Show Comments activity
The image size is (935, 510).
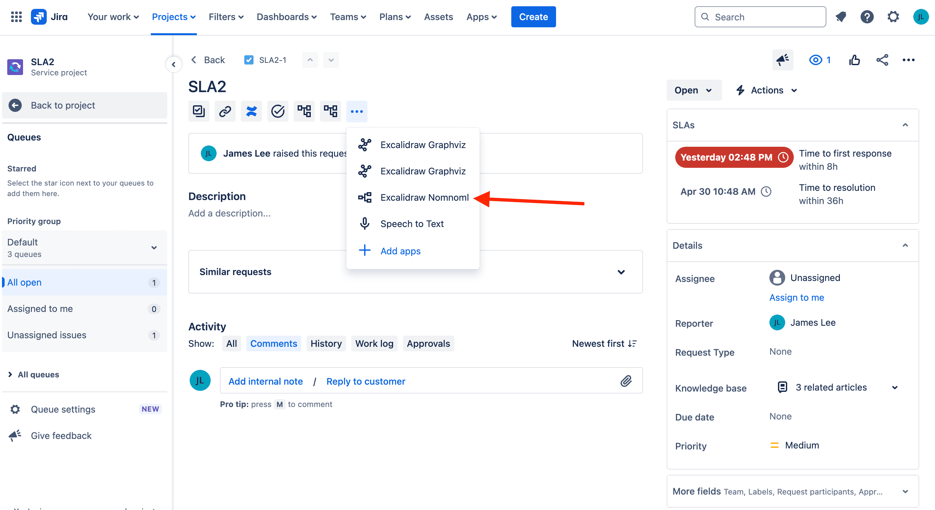[274, 344]
